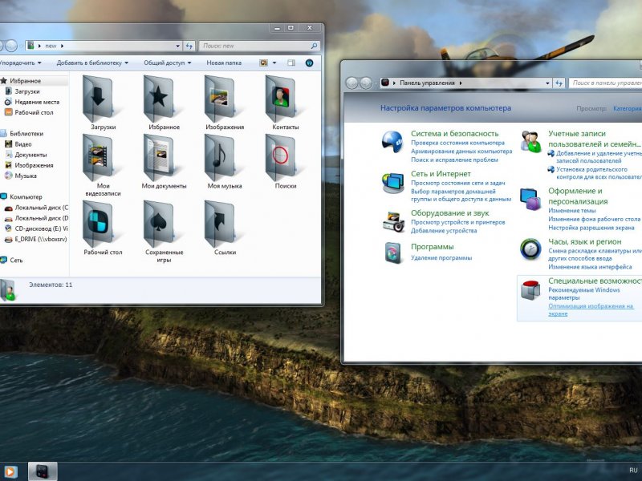Click the Часы, язык и регион clock icon
Screen dimensions: 642x481
[530, 249]
